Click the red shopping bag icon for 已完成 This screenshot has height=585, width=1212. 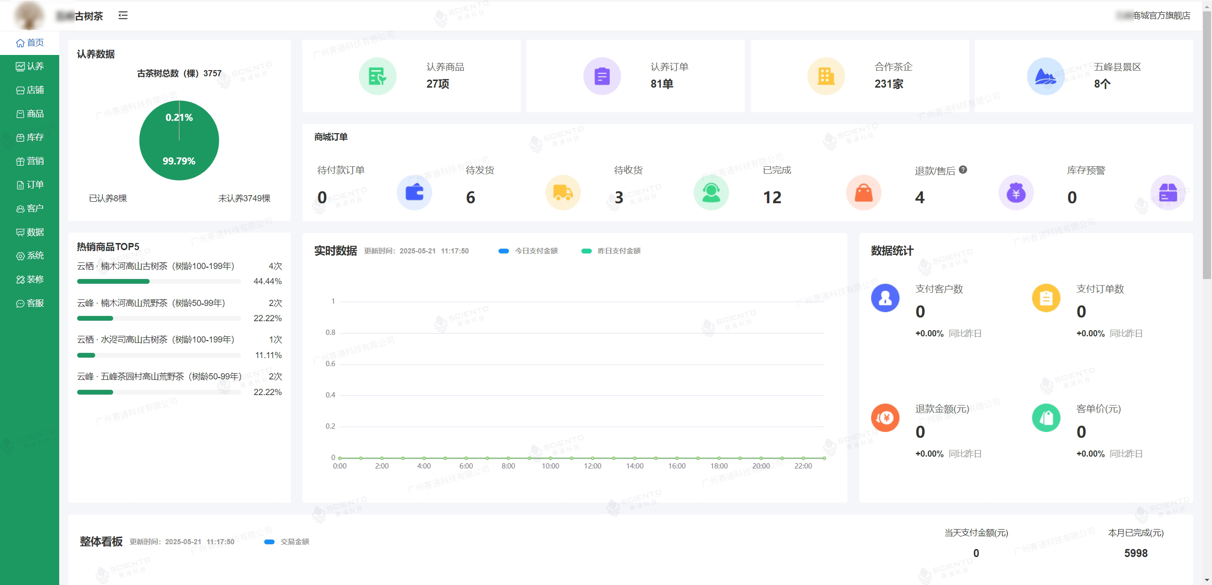coord(864,192)
